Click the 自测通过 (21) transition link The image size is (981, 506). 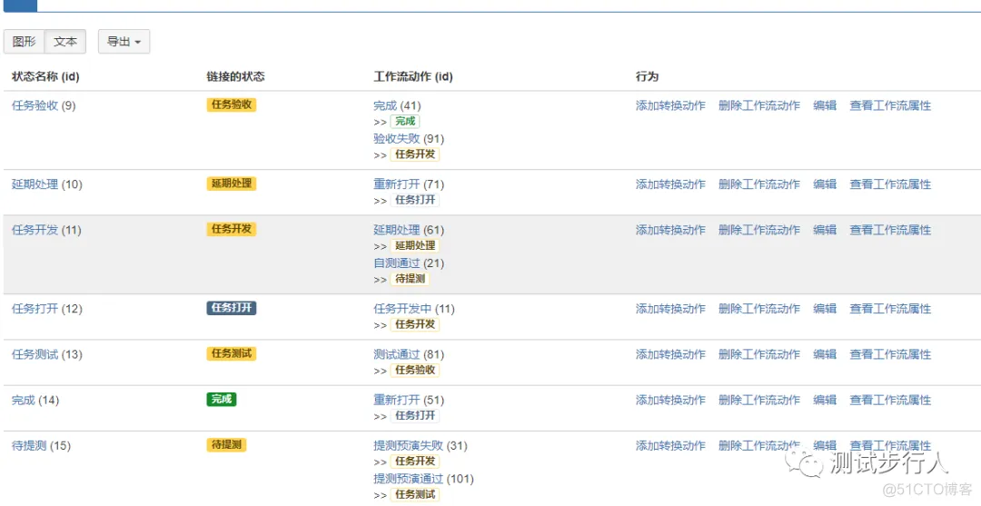point(409,263)
